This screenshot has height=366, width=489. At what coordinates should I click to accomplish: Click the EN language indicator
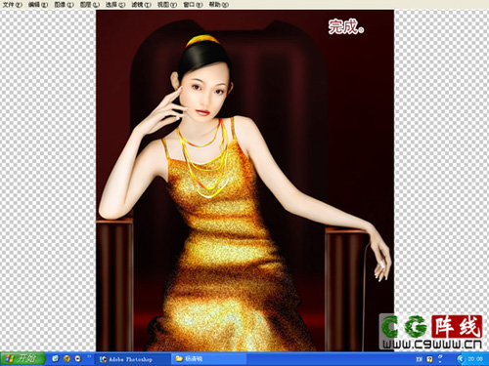(420, 359)
